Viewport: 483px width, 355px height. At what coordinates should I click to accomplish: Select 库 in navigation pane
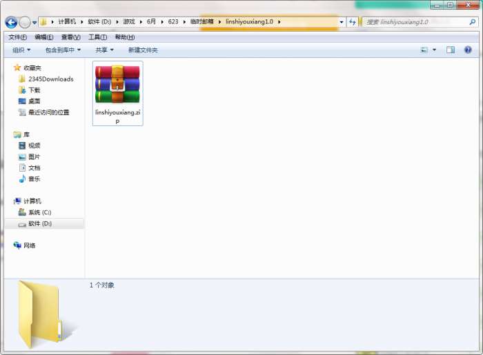[x=26, y=134]
